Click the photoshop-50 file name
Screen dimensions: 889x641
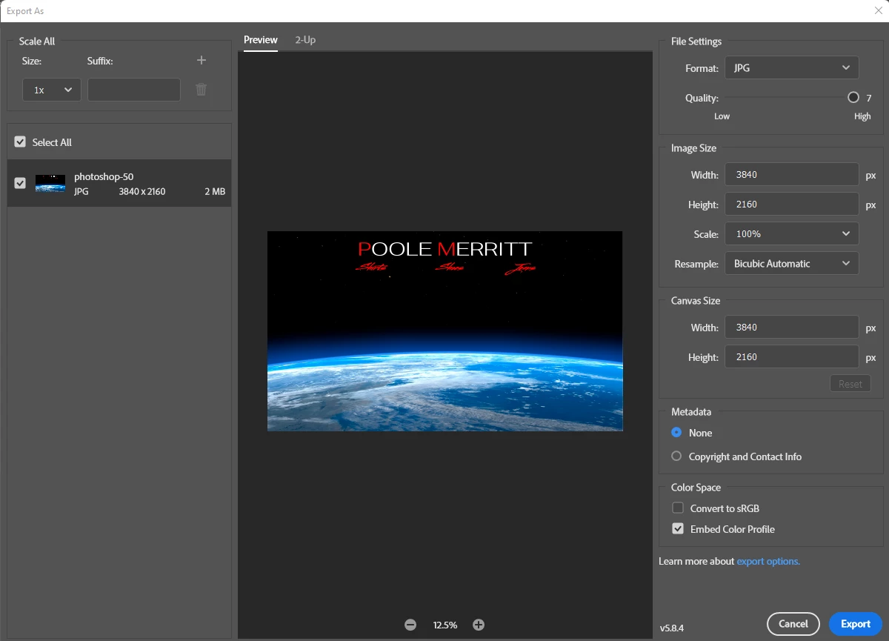[x=104, y=176]
